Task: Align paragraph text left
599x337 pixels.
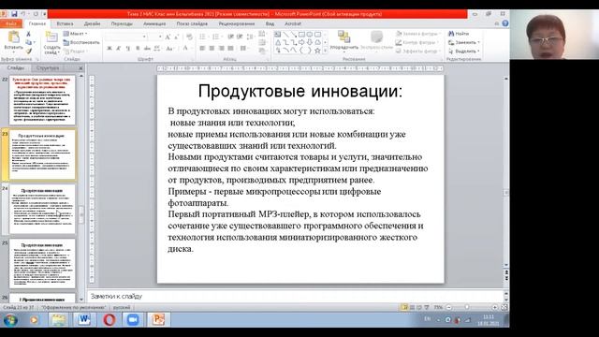Action: [202, 49]
